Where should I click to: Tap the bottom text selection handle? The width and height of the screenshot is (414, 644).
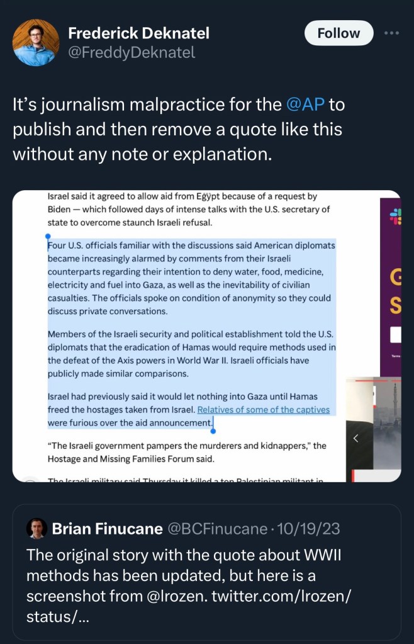tap(213, 431)
